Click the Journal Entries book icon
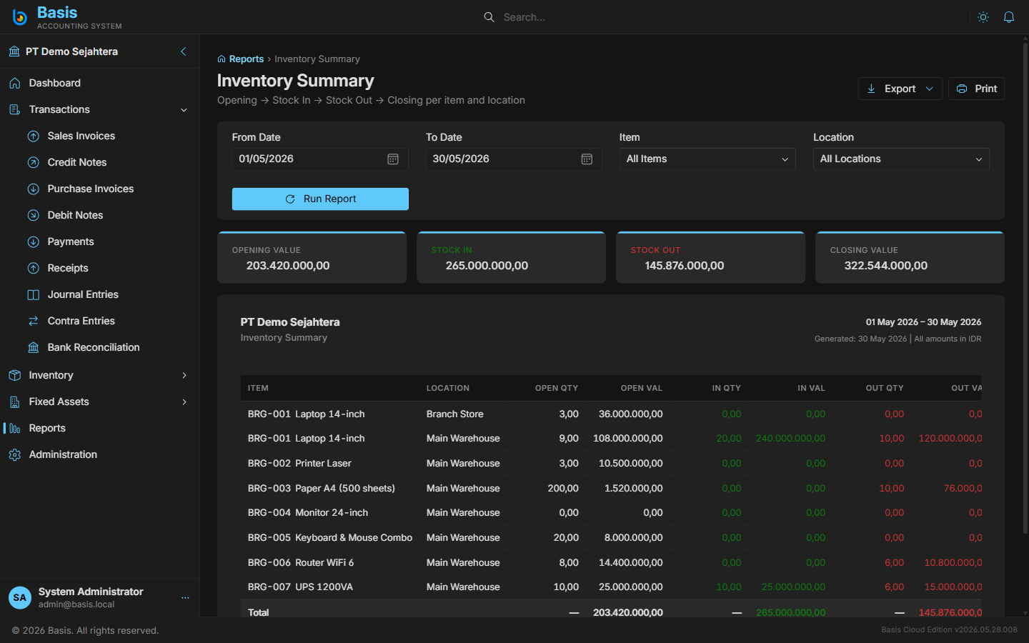Viewport: 1029px width, 643px height. tap(34, 294)
